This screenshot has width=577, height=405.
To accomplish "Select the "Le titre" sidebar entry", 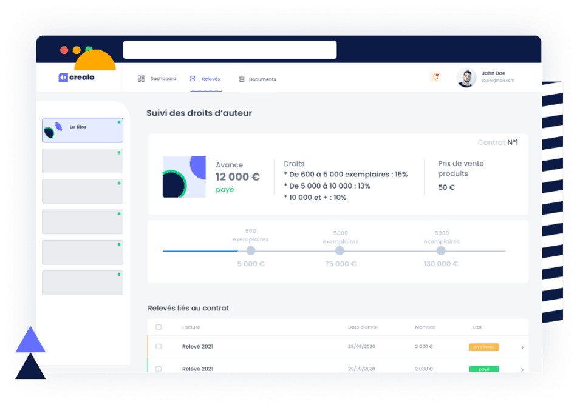I will point(83,130).
